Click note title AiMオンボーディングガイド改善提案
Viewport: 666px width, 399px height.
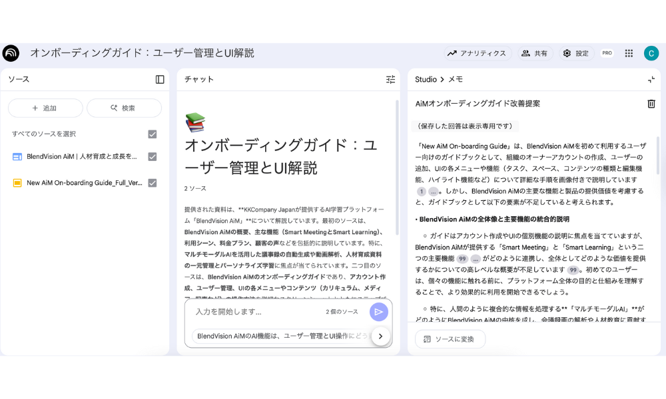click(x=478, y=104)
